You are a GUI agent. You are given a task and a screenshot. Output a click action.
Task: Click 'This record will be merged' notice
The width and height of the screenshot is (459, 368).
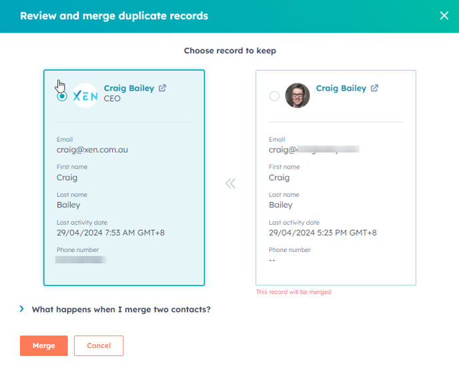[294, 292]
